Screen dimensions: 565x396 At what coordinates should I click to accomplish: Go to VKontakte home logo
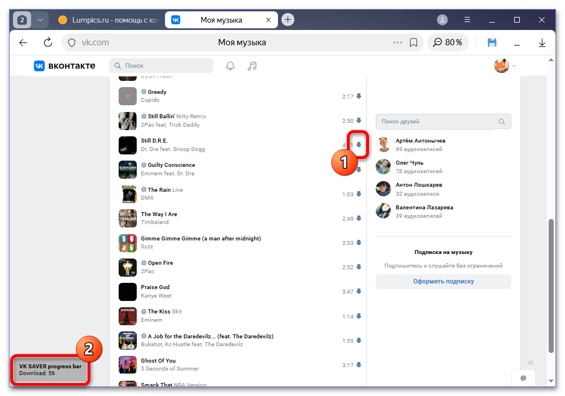[65, 66]
